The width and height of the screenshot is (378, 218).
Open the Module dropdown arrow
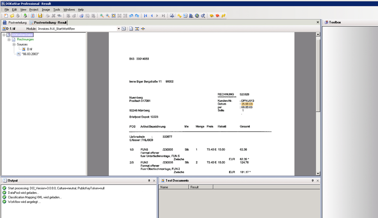coord(119,28)
